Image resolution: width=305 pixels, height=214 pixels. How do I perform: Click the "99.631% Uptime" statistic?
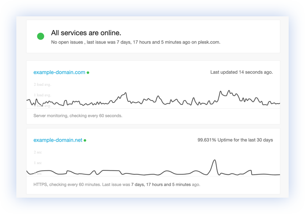235,140
